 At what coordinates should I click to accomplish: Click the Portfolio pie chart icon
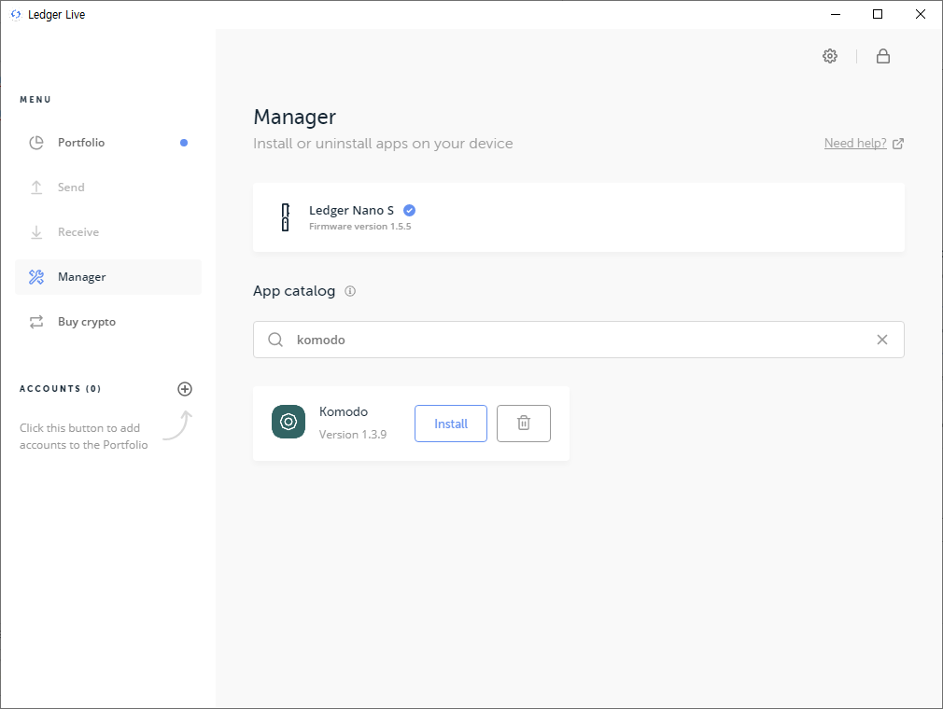pos(36,143)
